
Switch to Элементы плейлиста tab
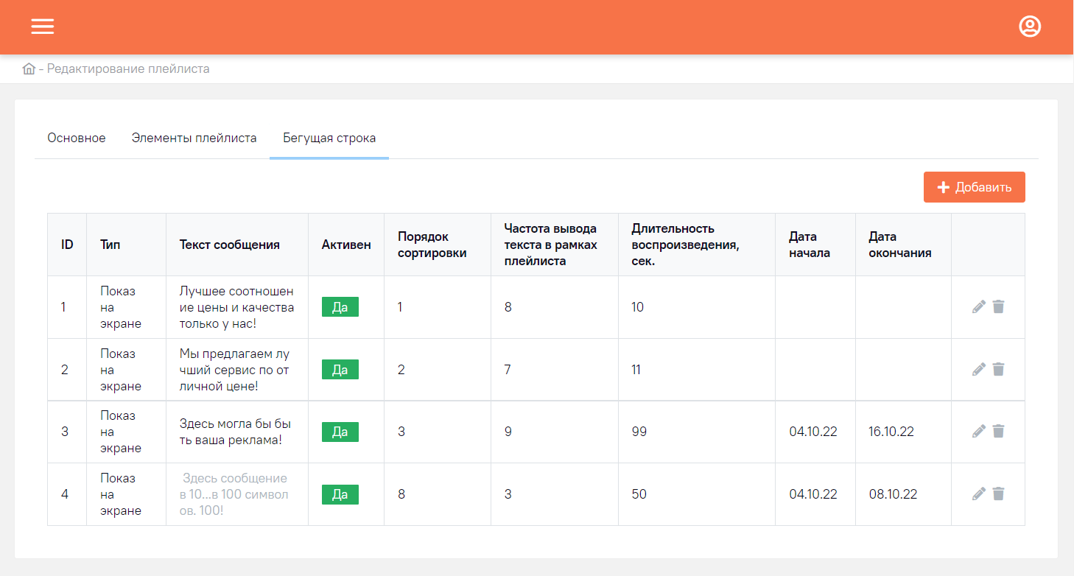(x=194, y=138)
